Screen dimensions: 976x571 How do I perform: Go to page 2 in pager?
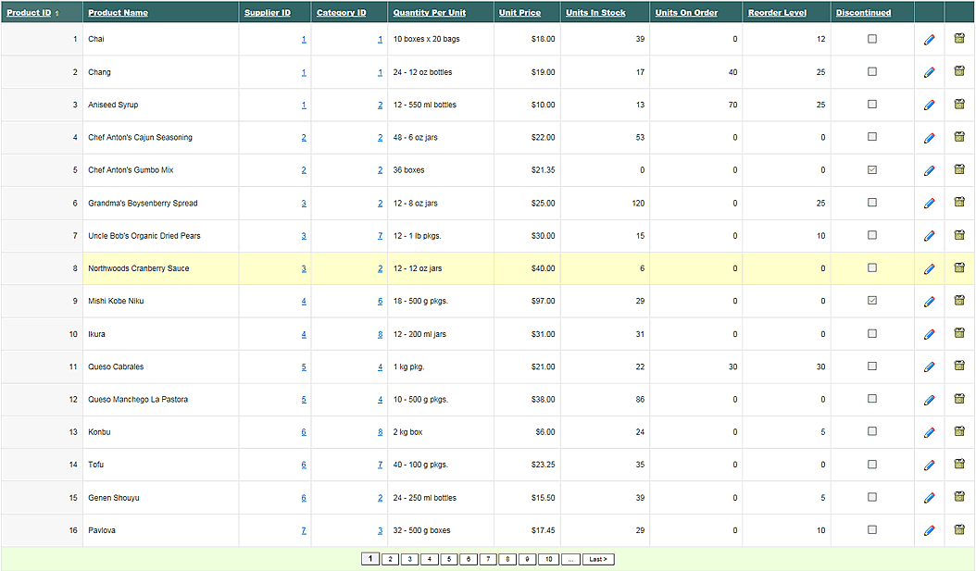[x=390, y=559]
